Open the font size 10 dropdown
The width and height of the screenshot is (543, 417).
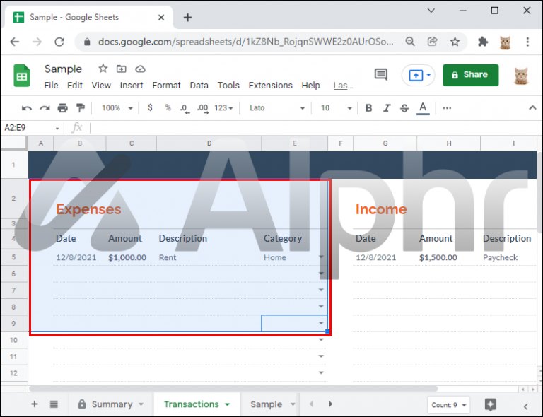336,108
